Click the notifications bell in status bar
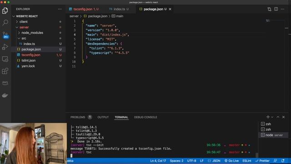This screenshot has width=291, height=164. pyautogui.click(x=283, y=161)
